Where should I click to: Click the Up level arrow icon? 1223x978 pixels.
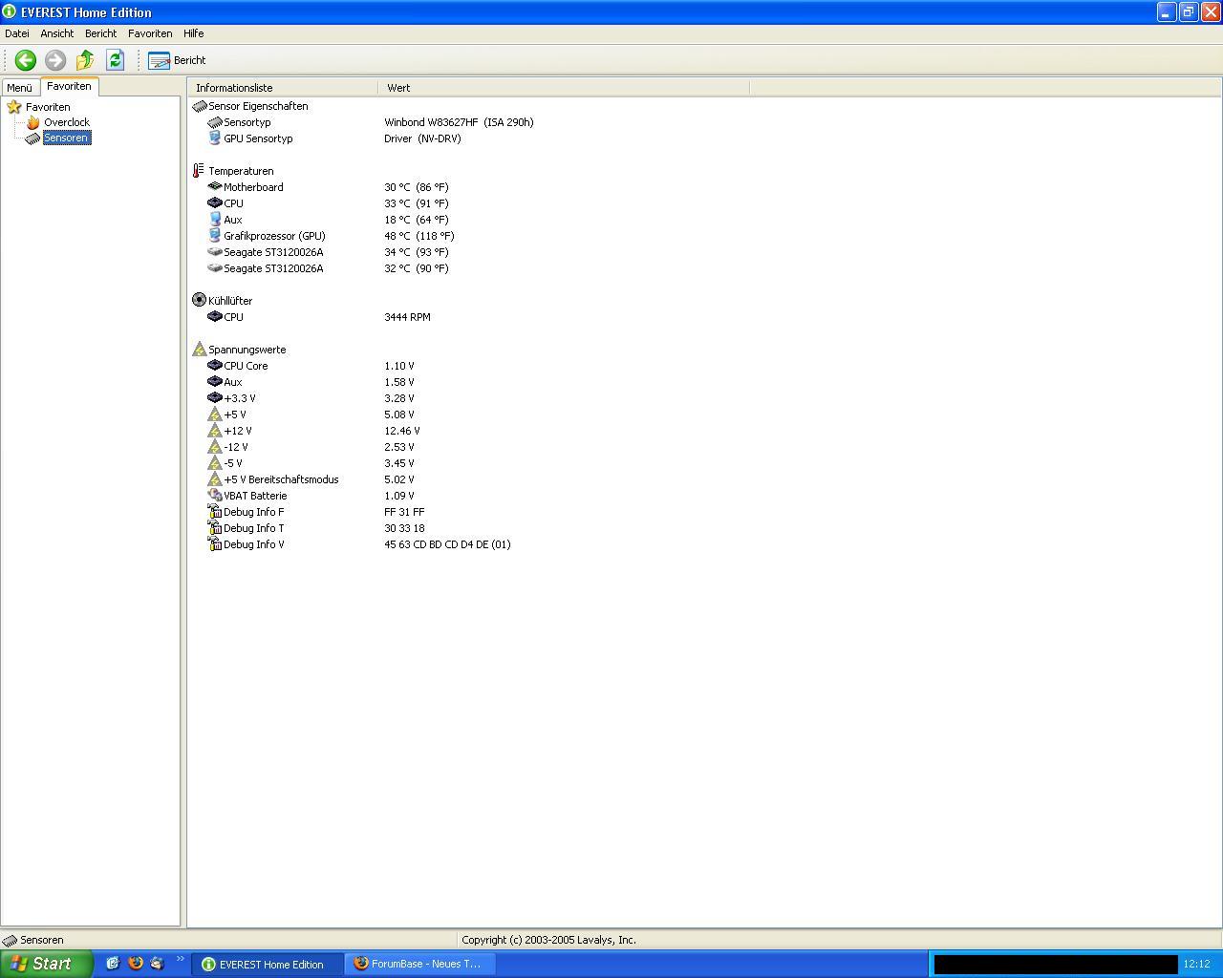click(x=85, y=60)
